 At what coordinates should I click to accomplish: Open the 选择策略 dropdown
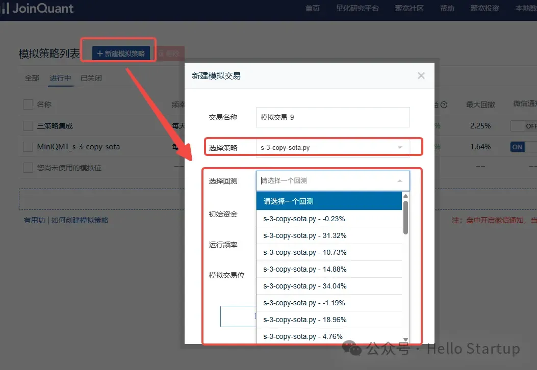click(333, 148)
